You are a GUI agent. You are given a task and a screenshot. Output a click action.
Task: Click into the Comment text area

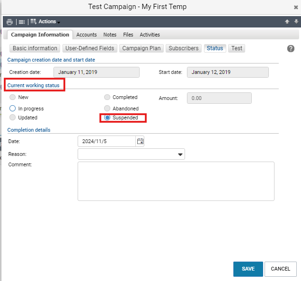tap(176, 181)
